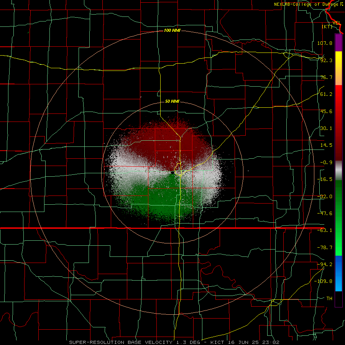345x345 pixels.
Task: Click the -78.7 scale value
Action: [325, 248]
